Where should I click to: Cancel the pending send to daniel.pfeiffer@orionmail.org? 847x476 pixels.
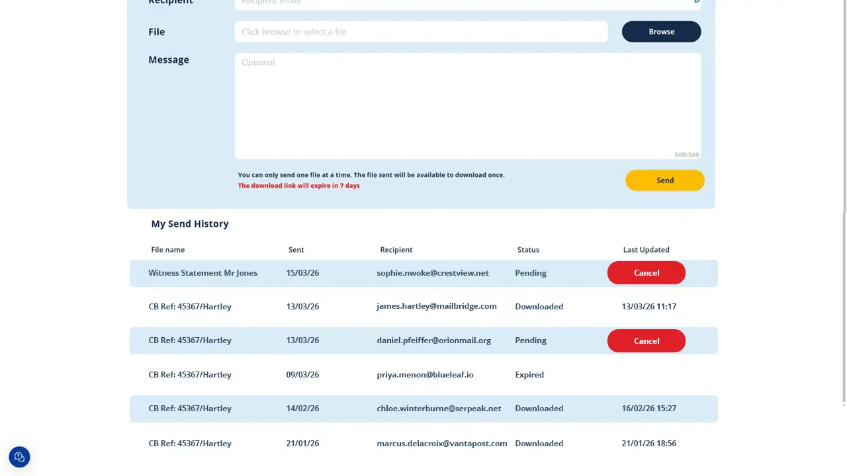coord(646,340)
